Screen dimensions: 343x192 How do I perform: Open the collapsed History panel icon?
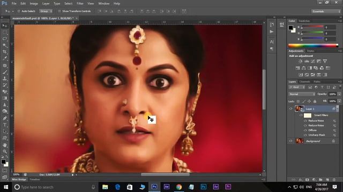[272, 25]
